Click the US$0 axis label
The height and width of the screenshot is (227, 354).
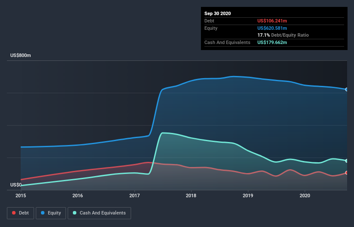pos(16,185)
